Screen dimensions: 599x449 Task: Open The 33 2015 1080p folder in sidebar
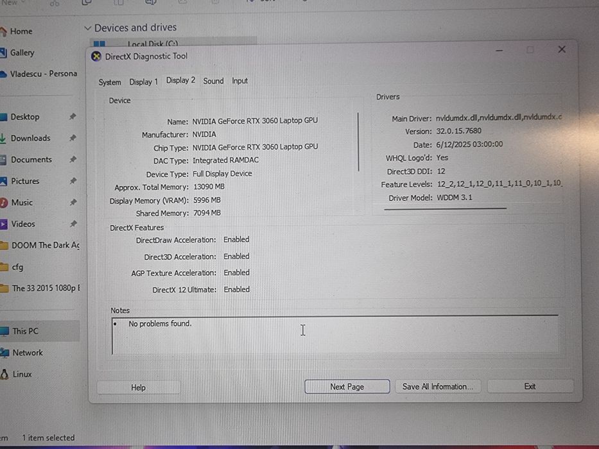[x=40, y=288]
